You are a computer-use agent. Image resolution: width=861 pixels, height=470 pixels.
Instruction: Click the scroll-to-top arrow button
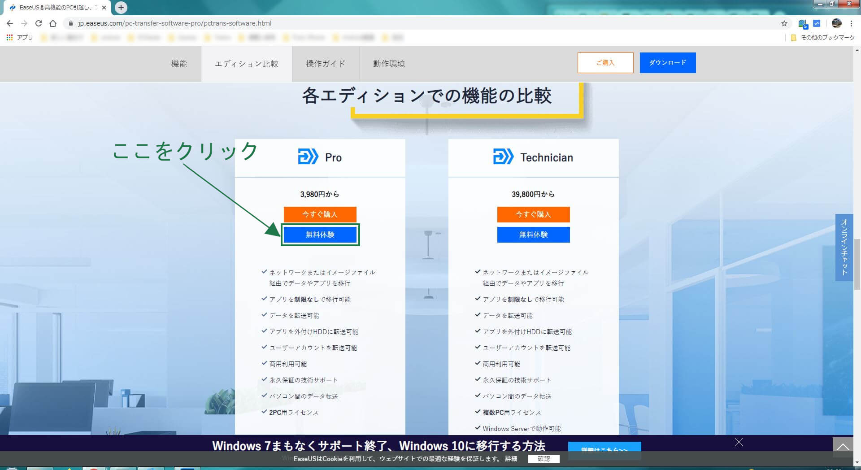843,447
